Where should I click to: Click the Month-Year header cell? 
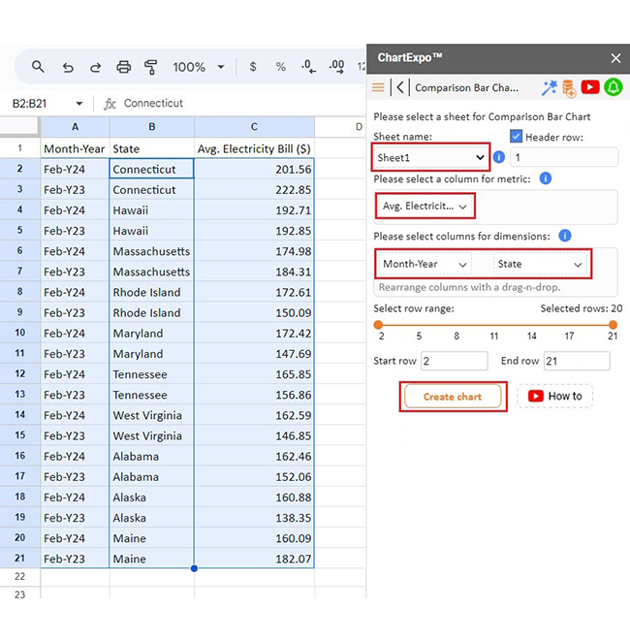[75, 148]
